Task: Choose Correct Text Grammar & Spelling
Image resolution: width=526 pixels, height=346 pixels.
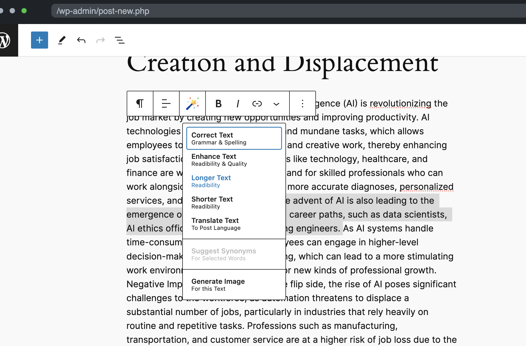Action: coord(234,138)
